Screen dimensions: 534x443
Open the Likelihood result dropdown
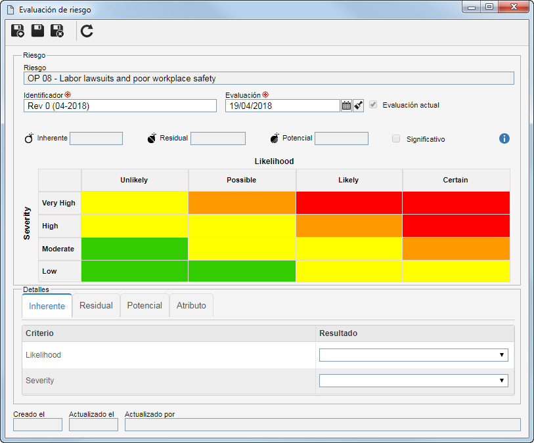click(413, 355)
